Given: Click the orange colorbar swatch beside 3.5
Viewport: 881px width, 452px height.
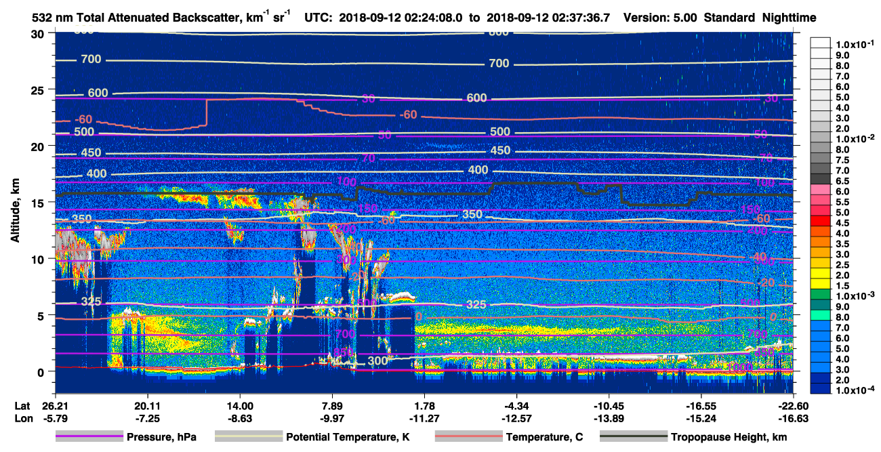Looking at the screenshot, I should pos(821,243).
